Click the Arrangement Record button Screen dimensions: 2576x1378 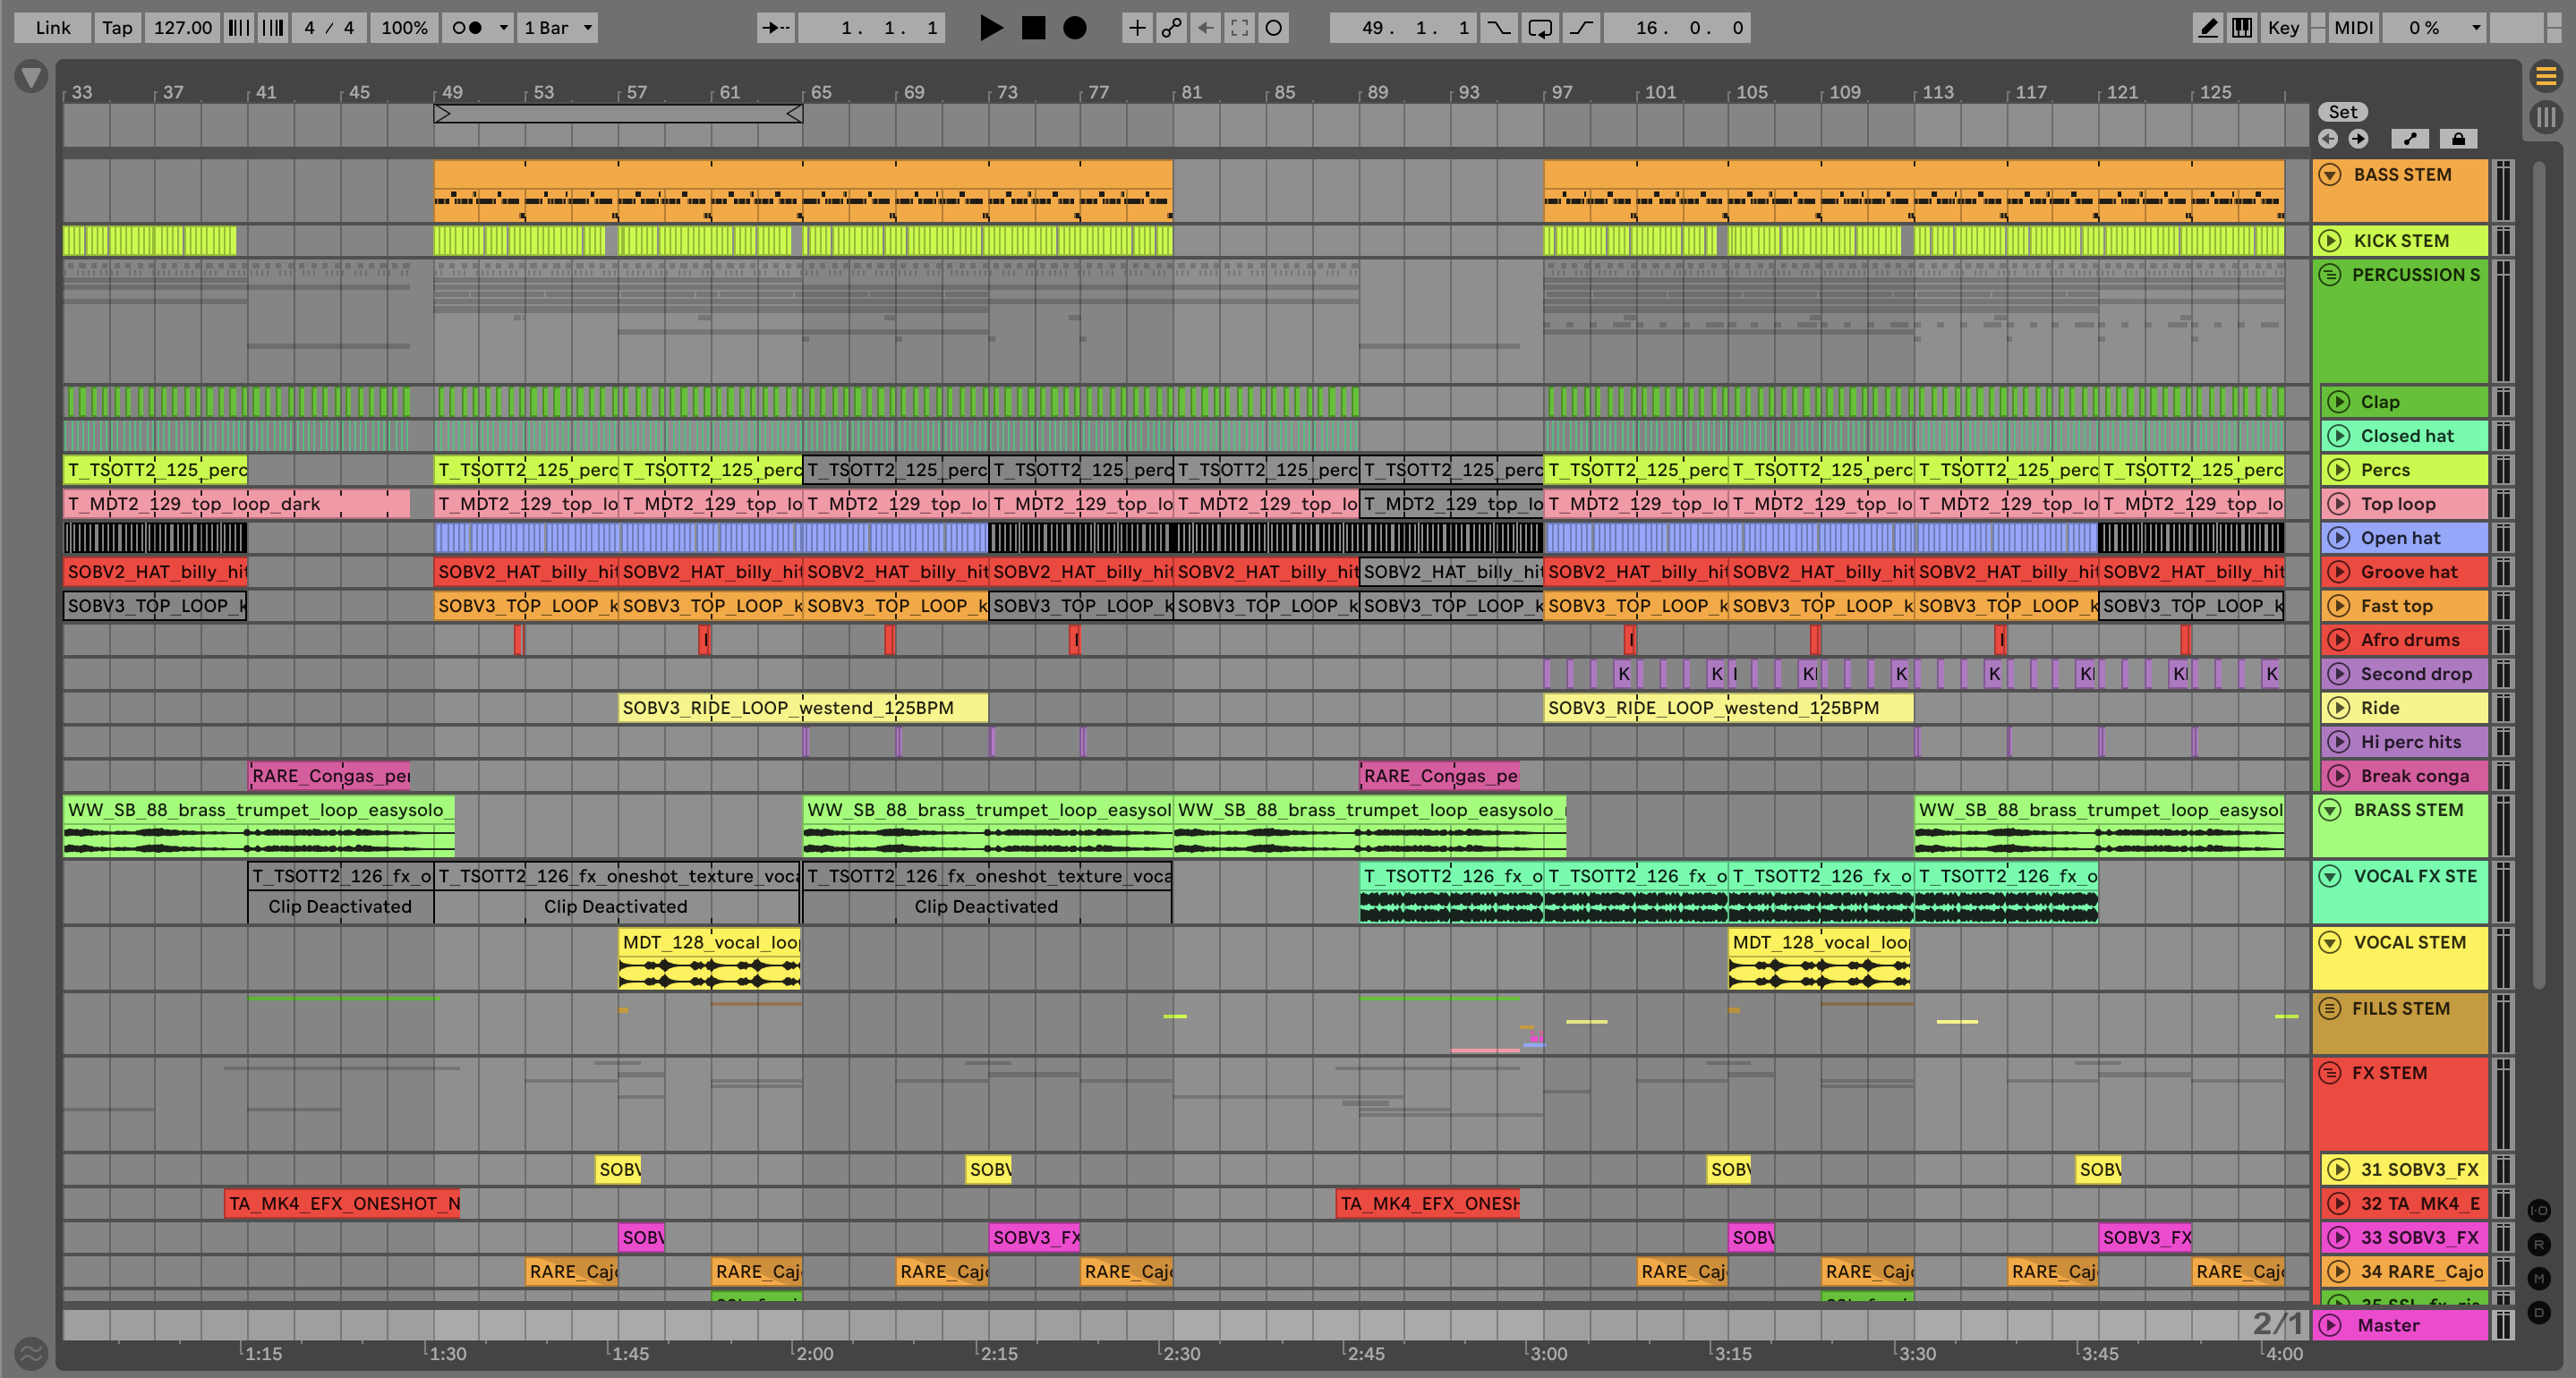(x=1074, y=28)
